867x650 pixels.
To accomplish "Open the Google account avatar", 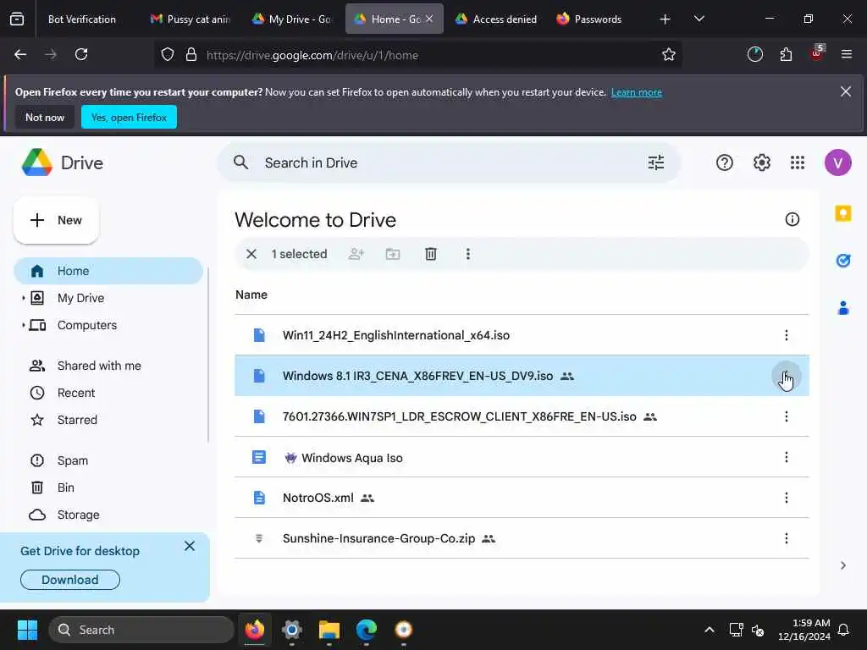I will (x=837, y=162).
